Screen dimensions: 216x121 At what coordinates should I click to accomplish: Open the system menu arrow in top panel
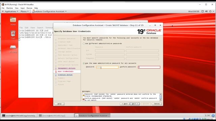214,11
